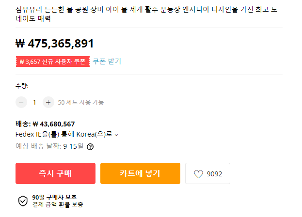Click the 9092 wishlist count
Screen dimensions: 302x217
click(x=214, y=174)
